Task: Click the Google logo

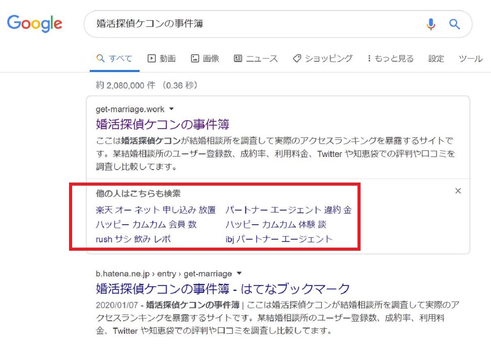Action: (x=35, y=24)
